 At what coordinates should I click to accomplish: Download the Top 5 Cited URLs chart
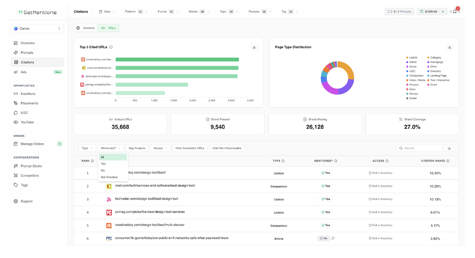(254, 47)
